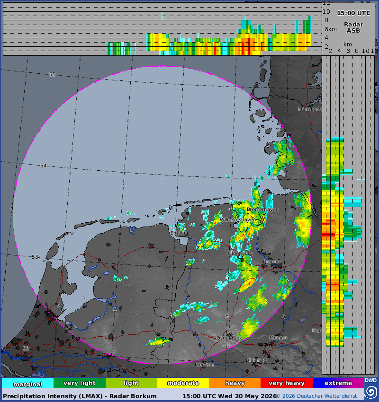Click the Radar ASB label
The width and height of the screenshot is (379, 402).
point(353,28)
